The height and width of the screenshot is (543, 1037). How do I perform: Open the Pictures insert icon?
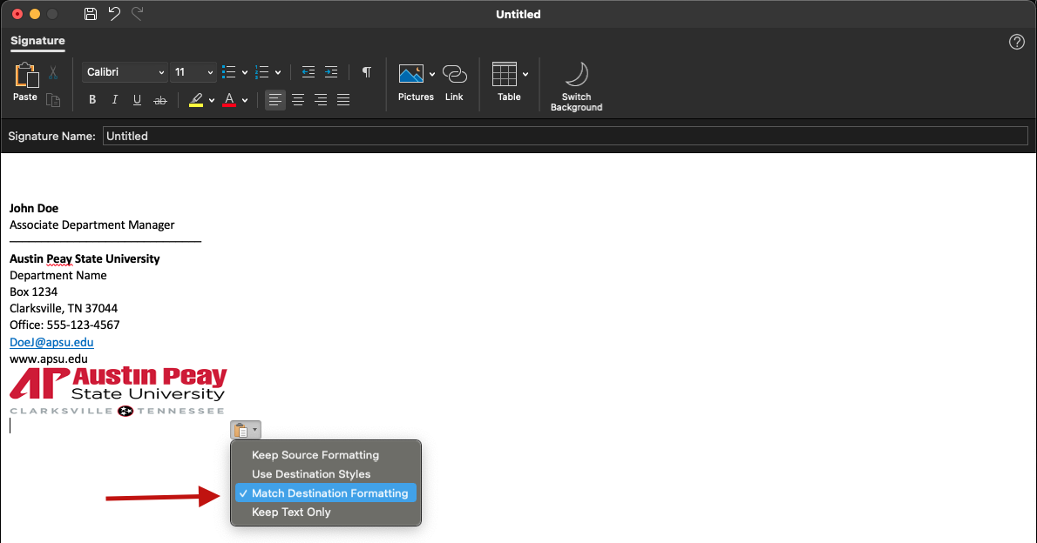tap(410, 75)
